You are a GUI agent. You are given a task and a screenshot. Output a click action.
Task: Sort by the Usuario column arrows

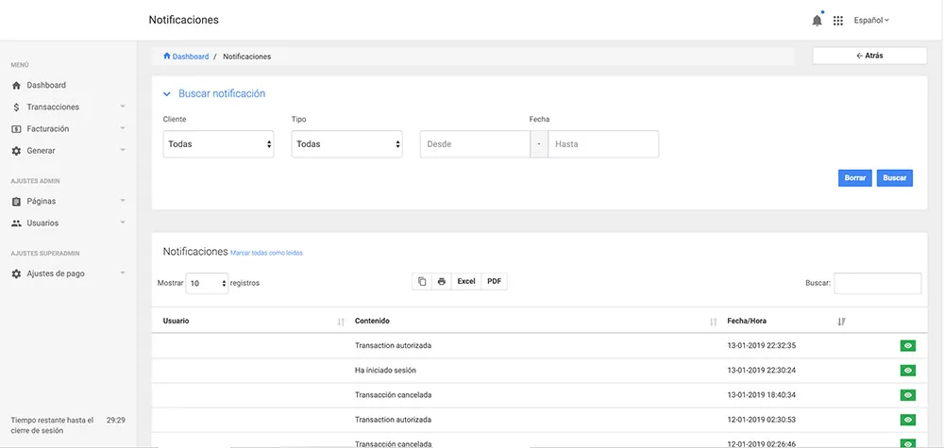click(341, 322)
